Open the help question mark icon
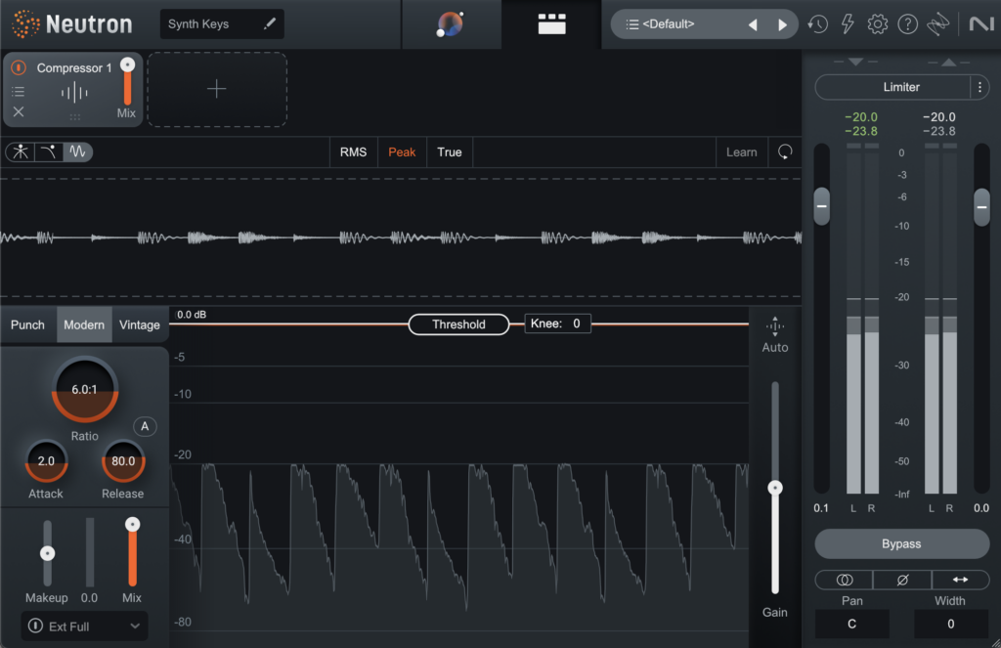The image size is (1001, 648). [x=907, y=24]
